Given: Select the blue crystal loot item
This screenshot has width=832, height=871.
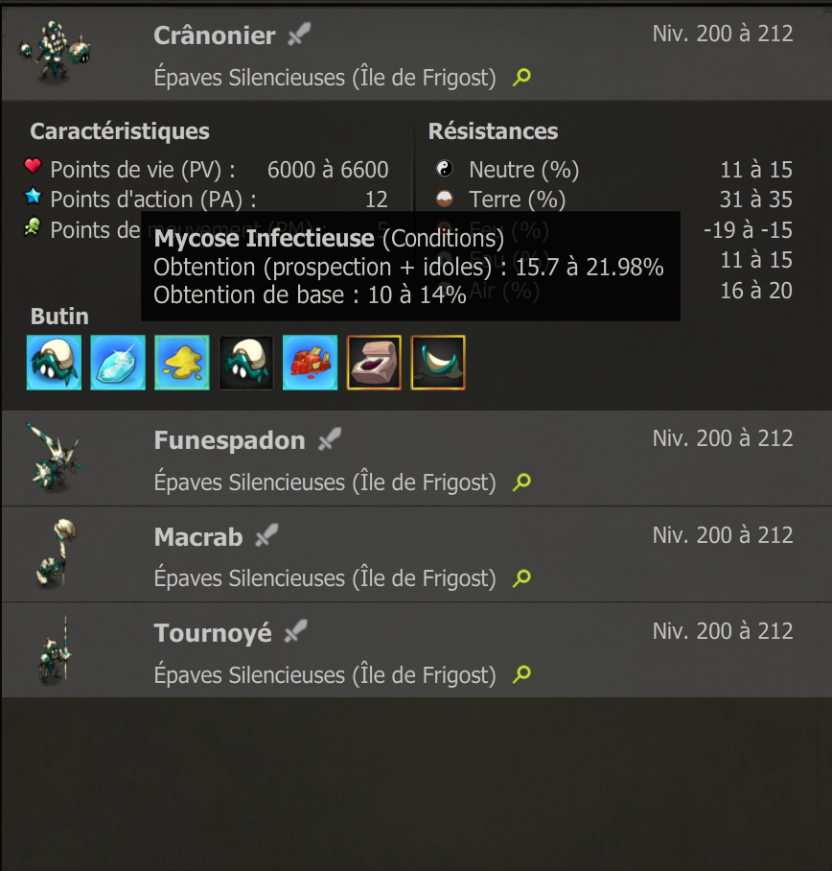Looking at the screenshot, I should (x=118, y=363).
